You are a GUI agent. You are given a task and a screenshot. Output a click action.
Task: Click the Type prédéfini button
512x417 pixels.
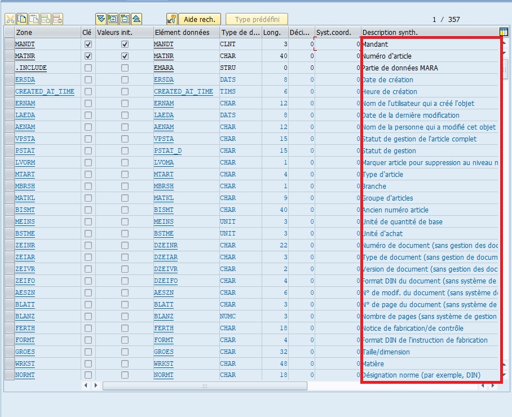click(x=257, y=19)
